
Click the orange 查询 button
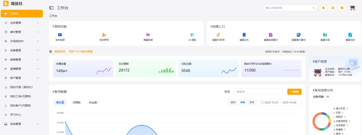tap(294, 92)
